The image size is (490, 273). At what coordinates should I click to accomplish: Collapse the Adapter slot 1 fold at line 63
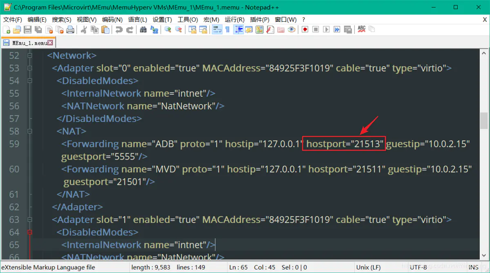coord(29,220)
